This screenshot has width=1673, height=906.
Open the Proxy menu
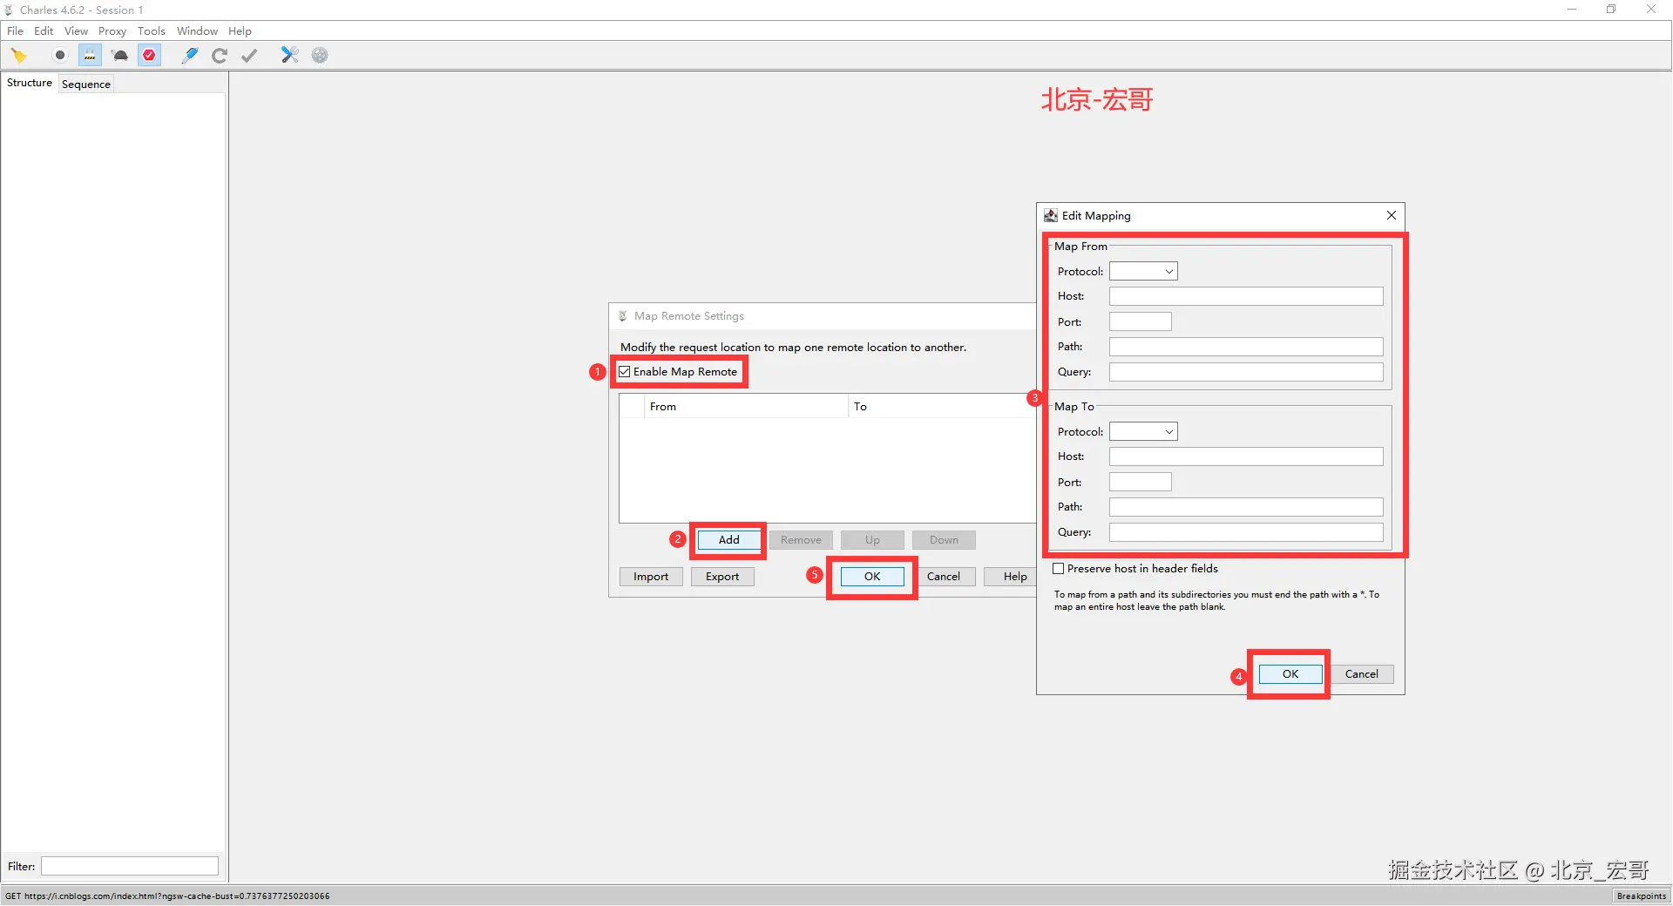coord(112,31)
